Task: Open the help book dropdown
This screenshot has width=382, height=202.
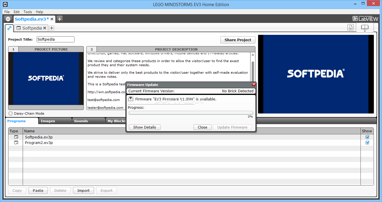Action: pyautogui.click(x=365, y=28)
